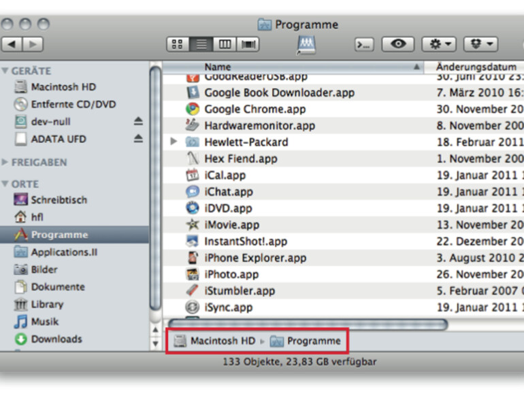The image size is (524, 393).
Task: Go back with the left arrow button
Action: (x=12, y=44)
